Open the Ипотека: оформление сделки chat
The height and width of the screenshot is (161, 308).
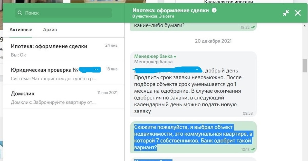pos(64,49)
